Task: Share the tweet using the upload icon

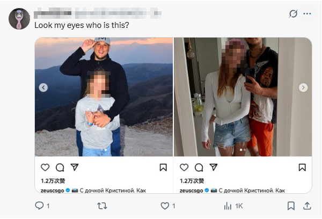Action: coord(307,206)
